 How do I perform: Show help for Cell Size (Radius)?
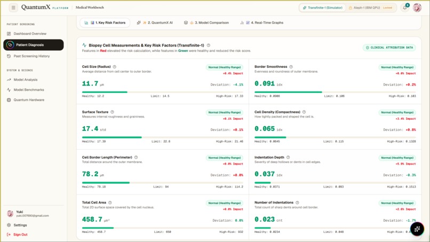coord(115,67)
